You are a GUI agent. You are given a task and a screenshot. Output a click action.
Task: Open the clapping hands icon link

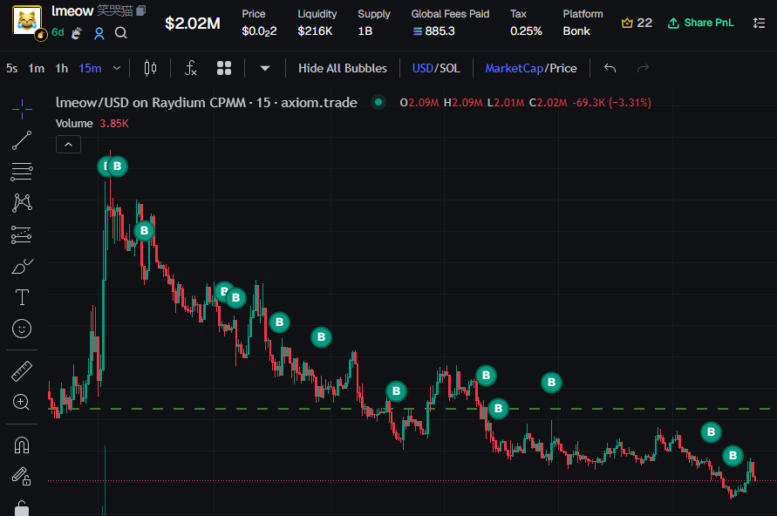coord(77,33)
